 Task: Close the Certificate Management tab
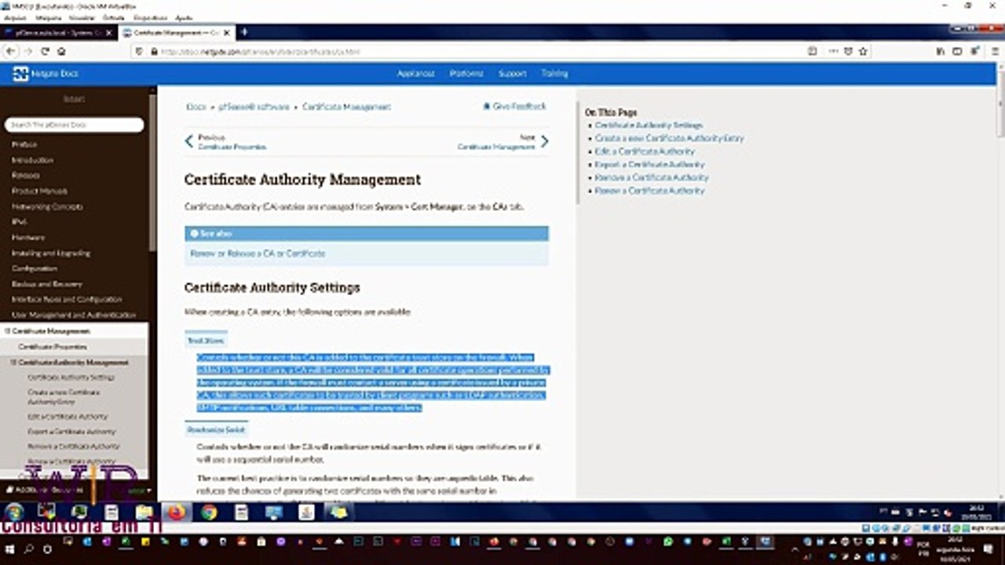point(228,32)
